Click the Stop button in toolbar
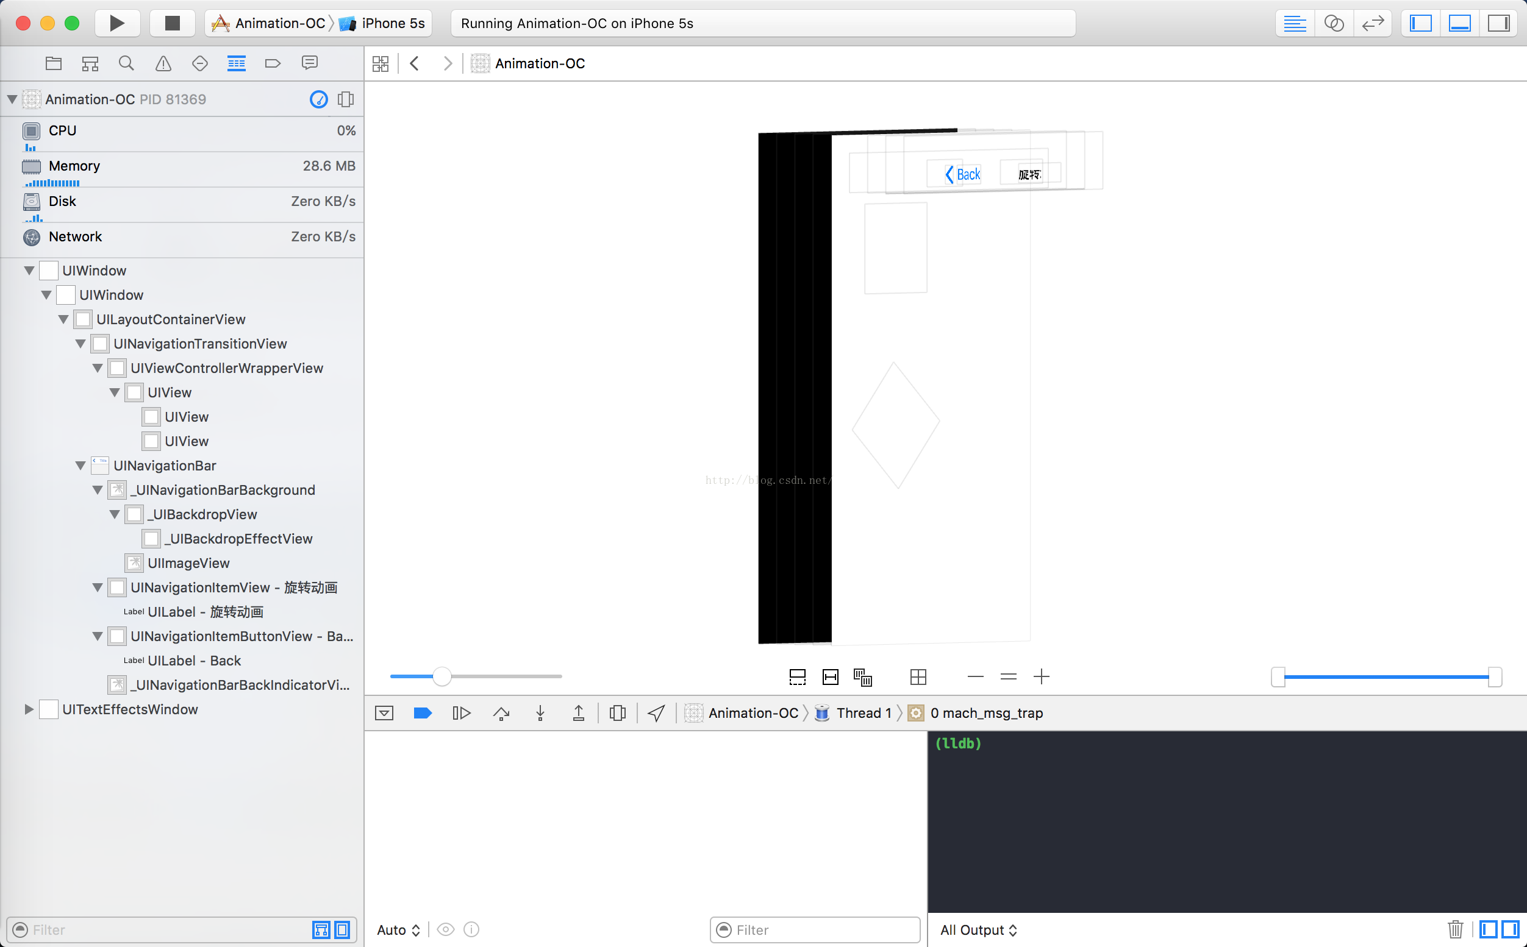 [x=173, y=23]
